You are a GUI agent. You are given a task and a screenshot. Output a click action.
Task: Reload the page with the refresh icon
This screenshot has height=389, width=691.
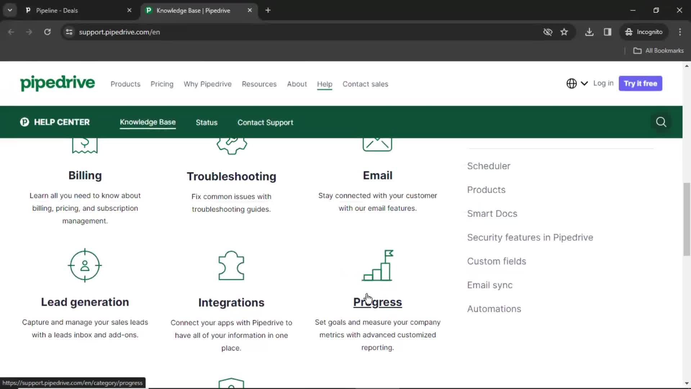coord(47,32)
